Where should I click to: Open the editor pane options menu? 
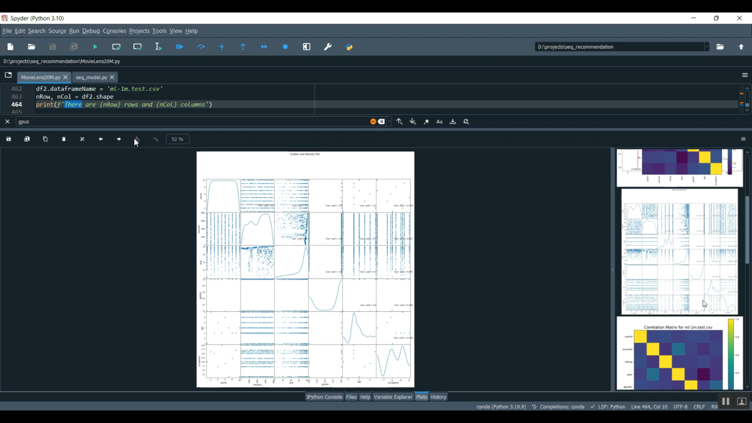tap(744, 75)
